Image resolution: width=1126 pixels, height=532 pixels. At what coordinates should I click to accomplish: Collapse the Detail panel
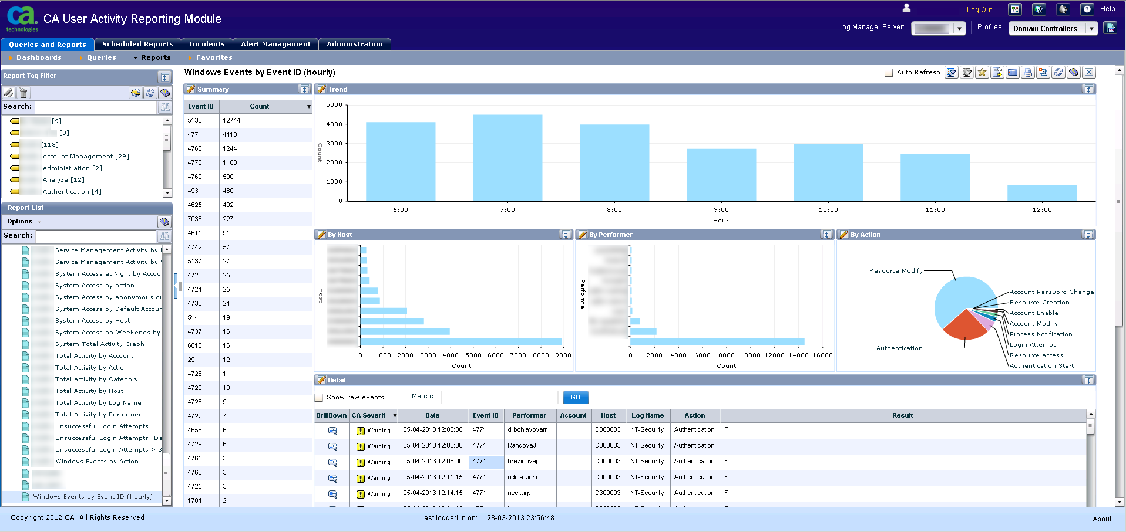pos(1088,380)
